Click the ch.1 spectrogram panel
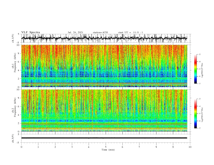This screenshot has height=165, width=214. click(104, 66)
